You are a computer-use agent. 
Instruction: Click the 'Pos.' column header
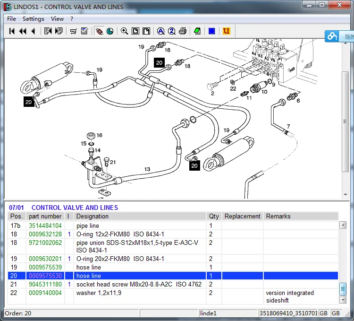tap(17, 216)
